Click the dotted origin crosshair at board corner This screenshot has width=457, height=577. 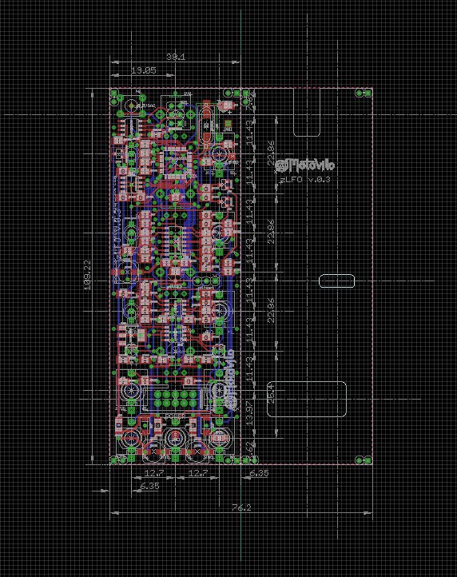coord(110,464)
